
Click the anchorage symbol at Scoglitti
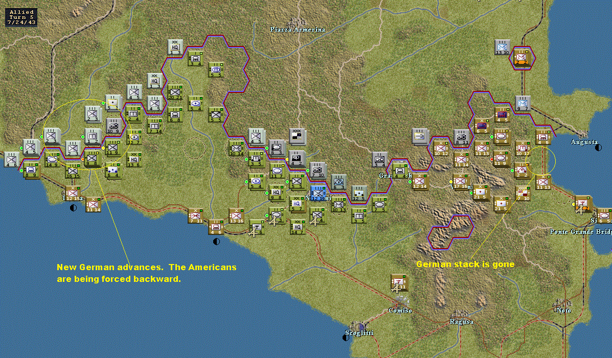tap(346, 338)
